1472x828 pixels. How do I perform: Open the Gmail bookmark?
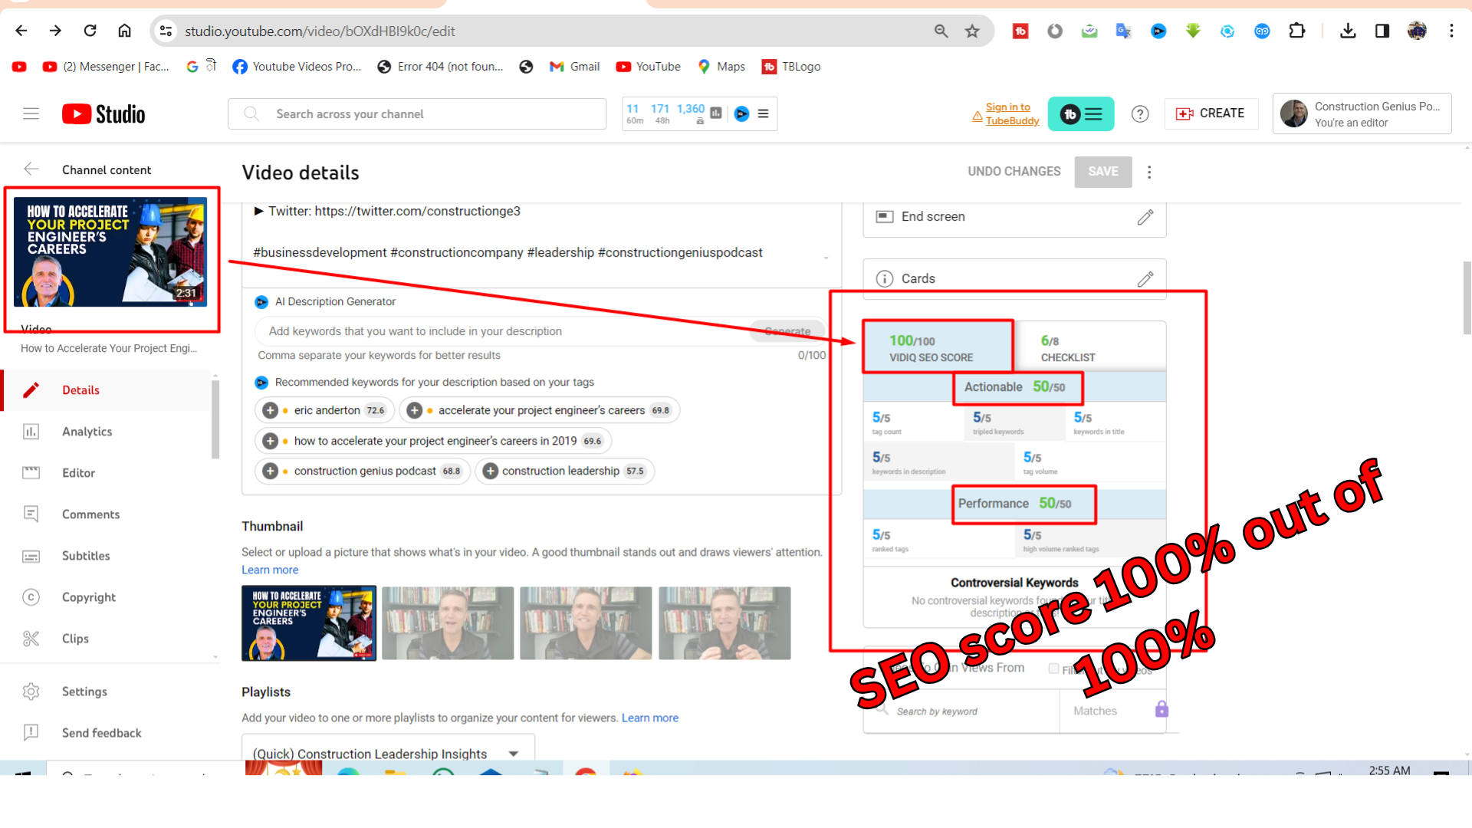[x=574, y=67]
